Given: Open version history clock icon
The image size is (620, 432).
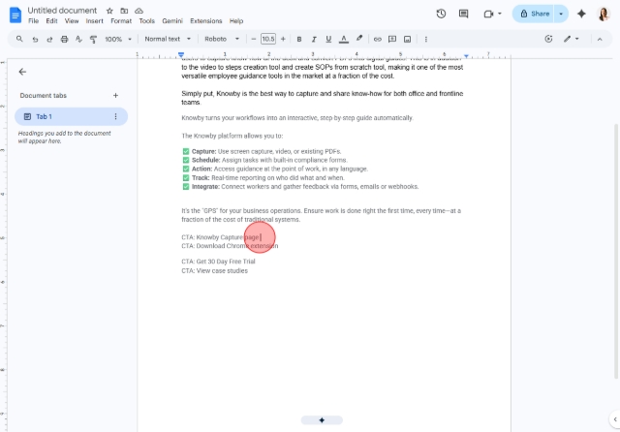Looking at the screenshot, I should [x=441, y=14].
